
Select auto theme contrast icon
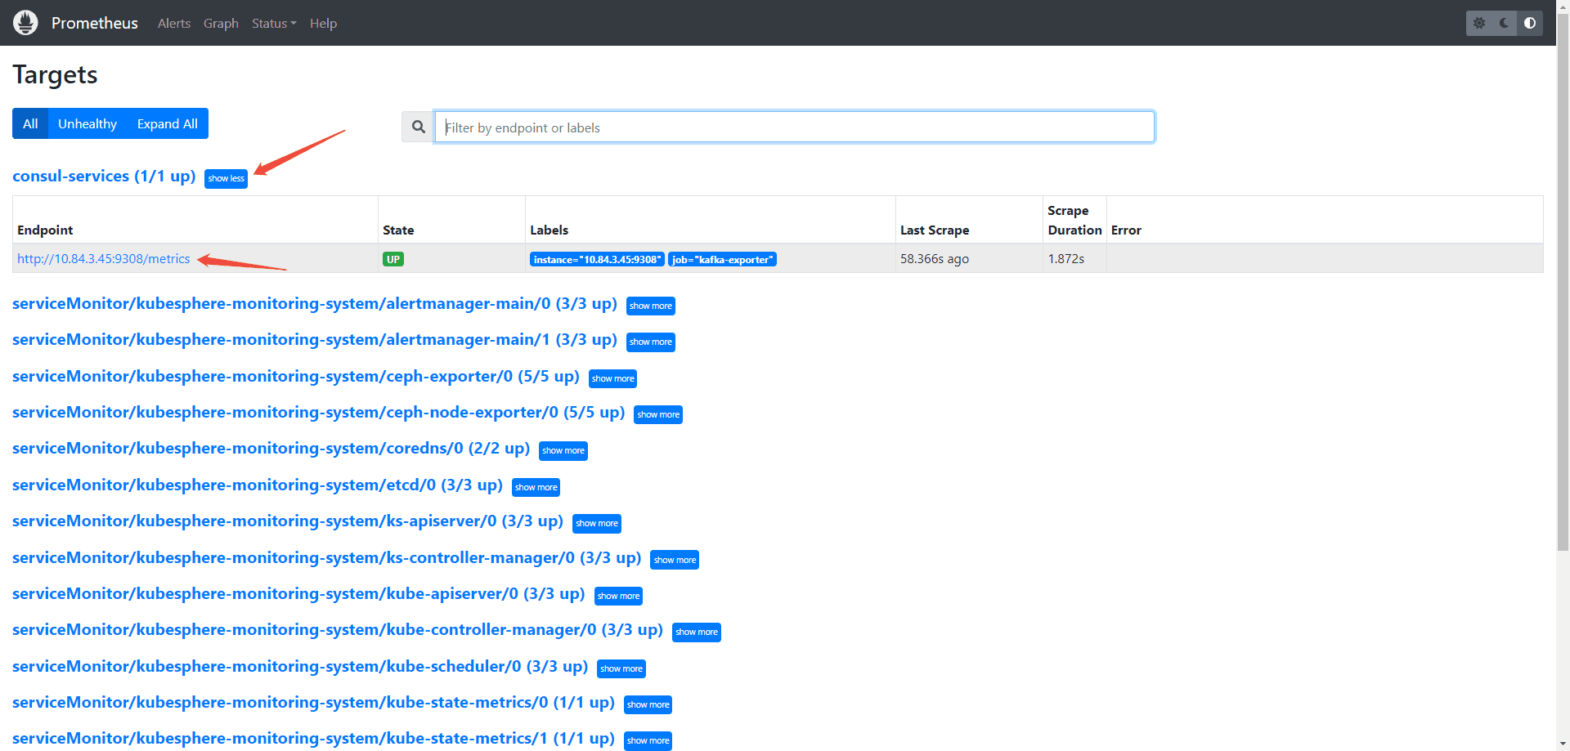click(x=1530, y=23)
